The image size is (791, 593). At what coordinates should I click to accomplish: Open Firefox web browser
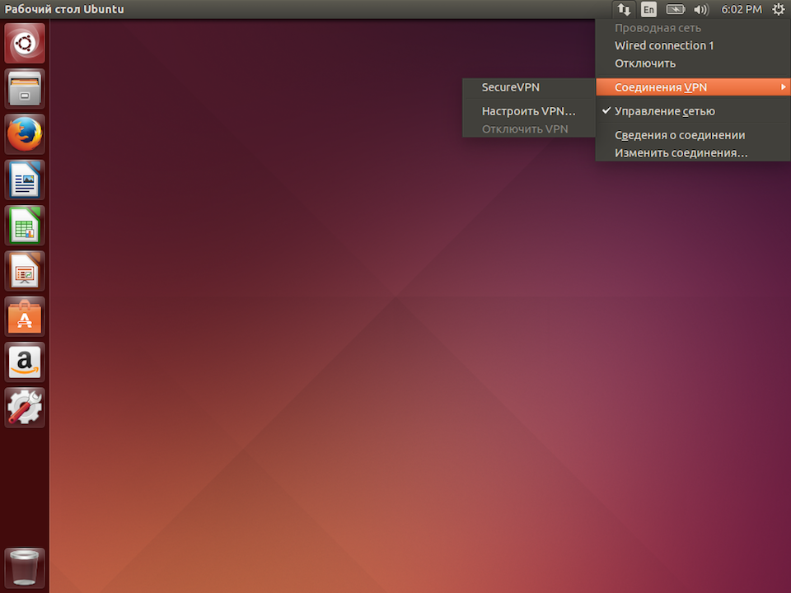(24, 134)
